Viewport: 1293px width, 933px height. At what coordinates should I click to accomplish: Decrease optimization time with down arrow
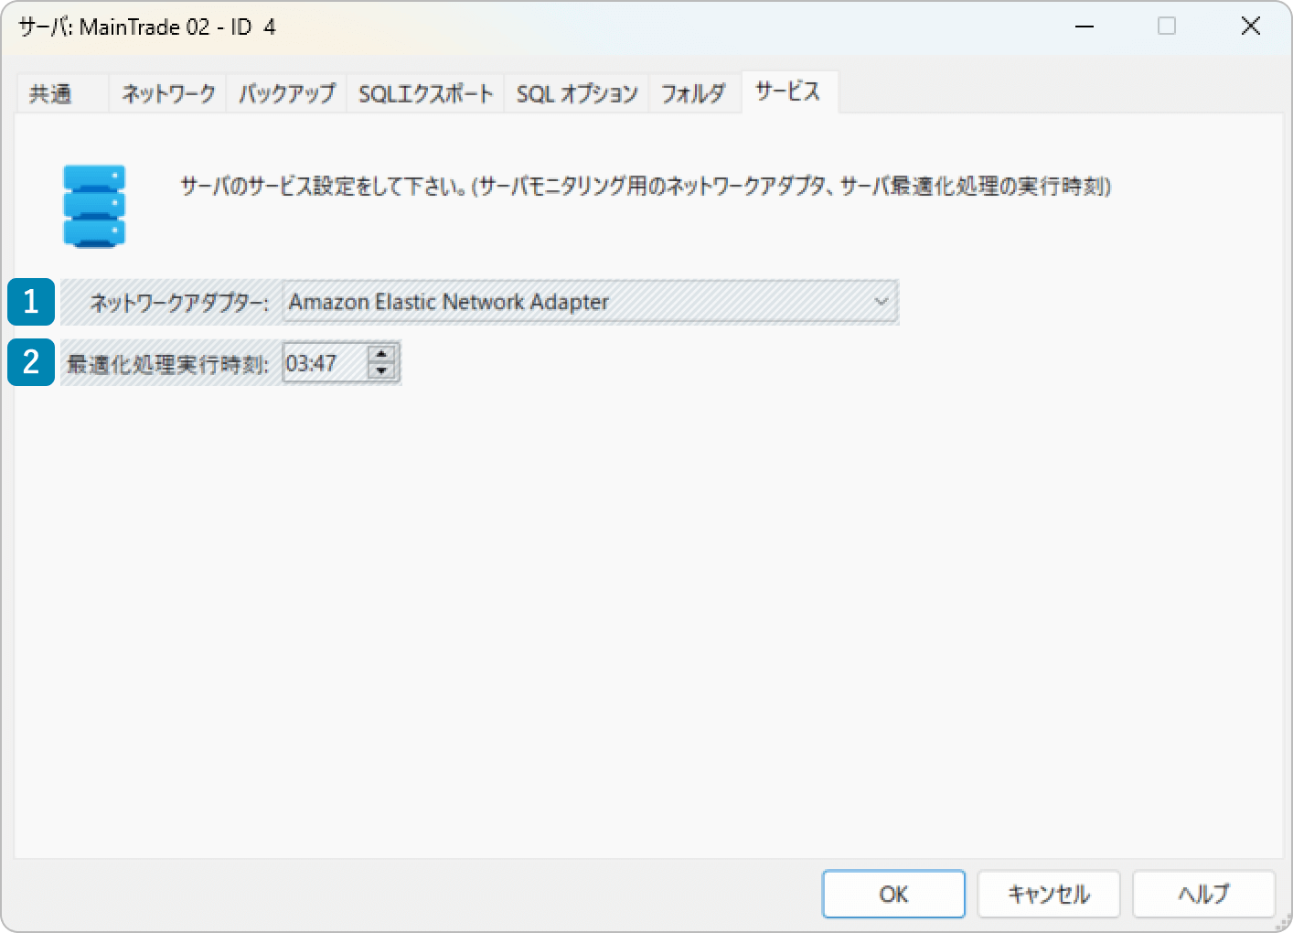(381, 371)
